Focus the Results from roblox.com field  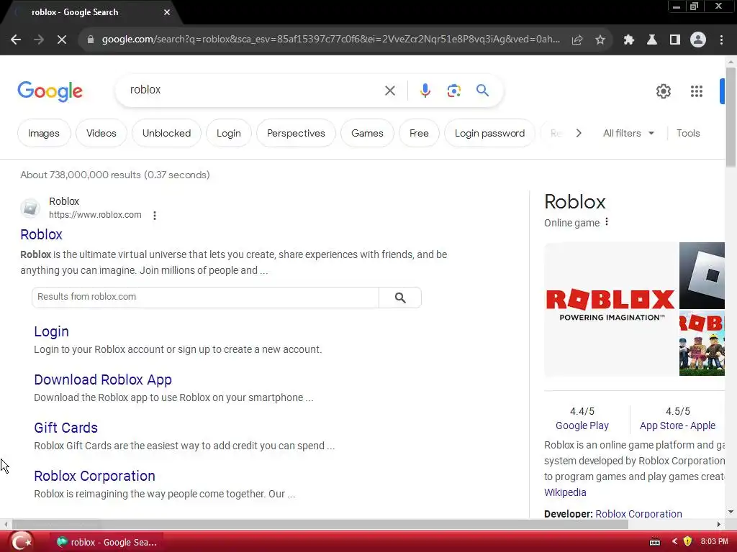[205, 297]
